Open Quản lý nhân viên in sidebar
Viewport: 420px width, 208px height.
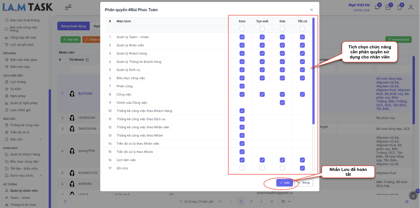24,191
